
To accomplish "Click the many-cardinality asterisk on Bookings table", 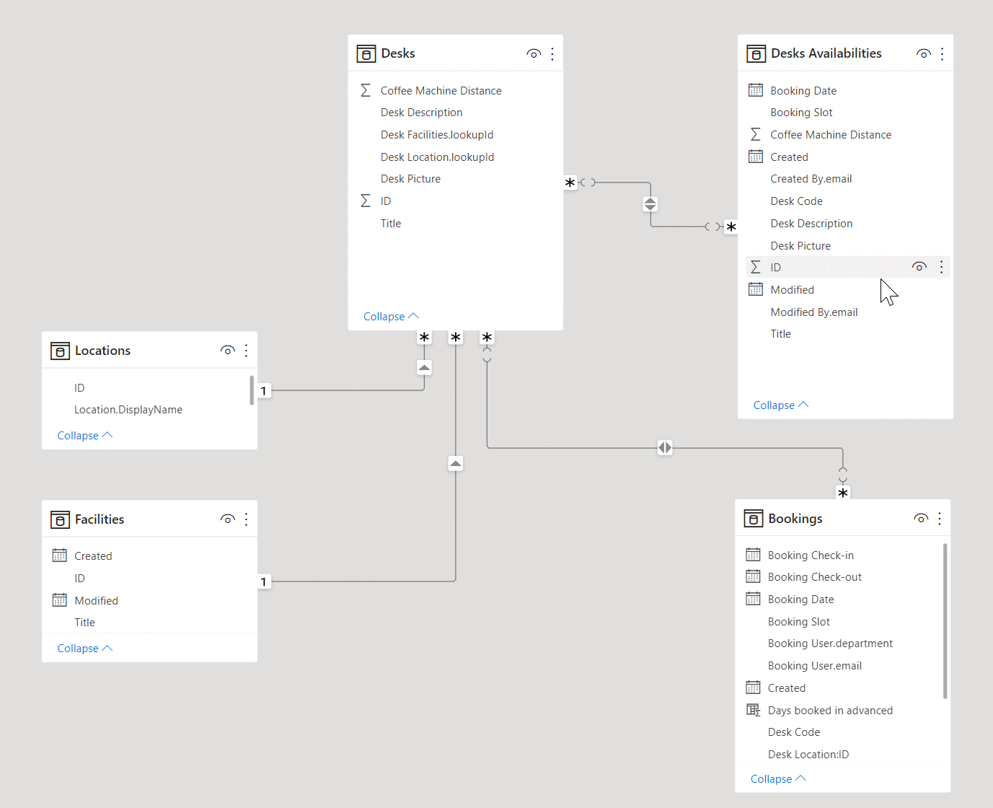I will pos(843,493).
